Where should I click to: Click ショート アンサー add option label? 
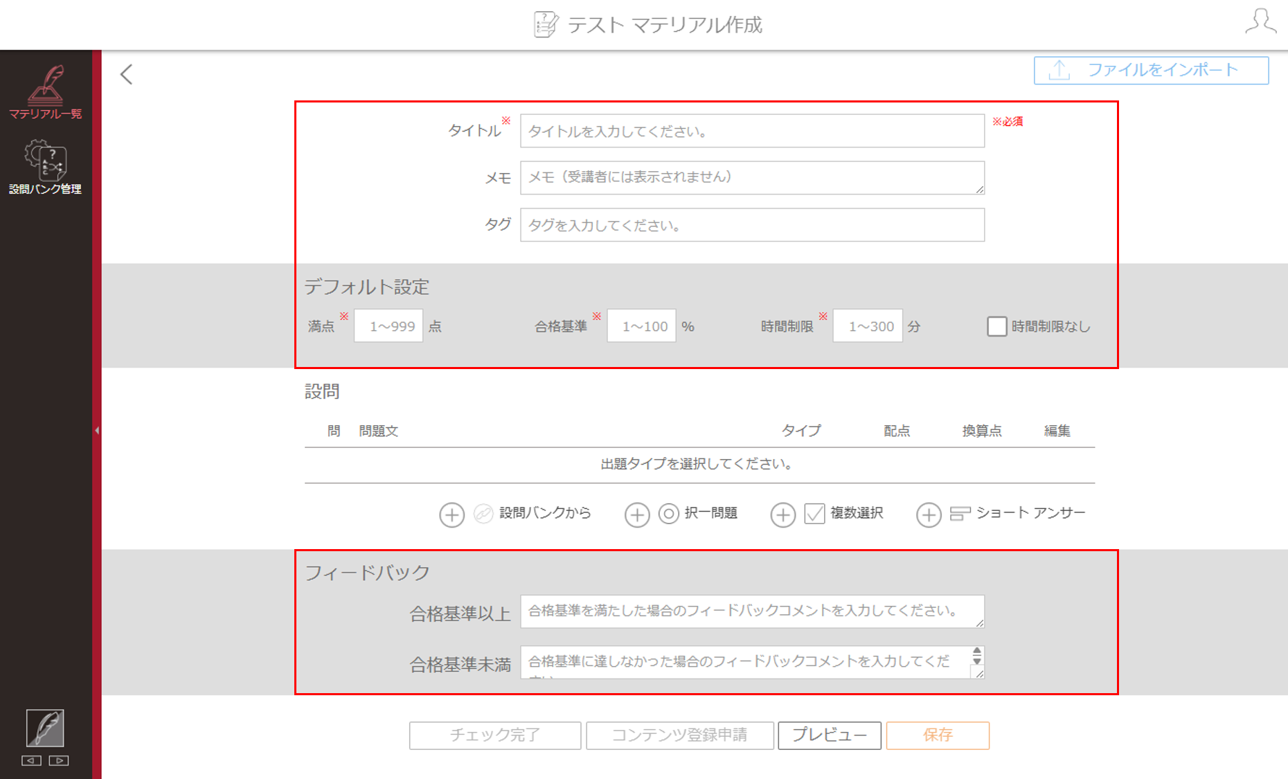[x=1030, y=513]
